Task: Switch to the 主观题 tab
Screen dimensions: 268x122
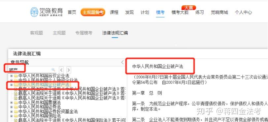Action: click(x=59, y=33)
